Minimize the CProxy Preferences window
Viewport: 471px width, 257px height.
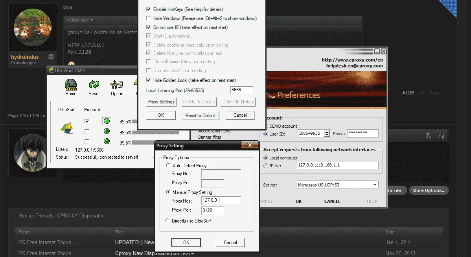tap(377, 51)
